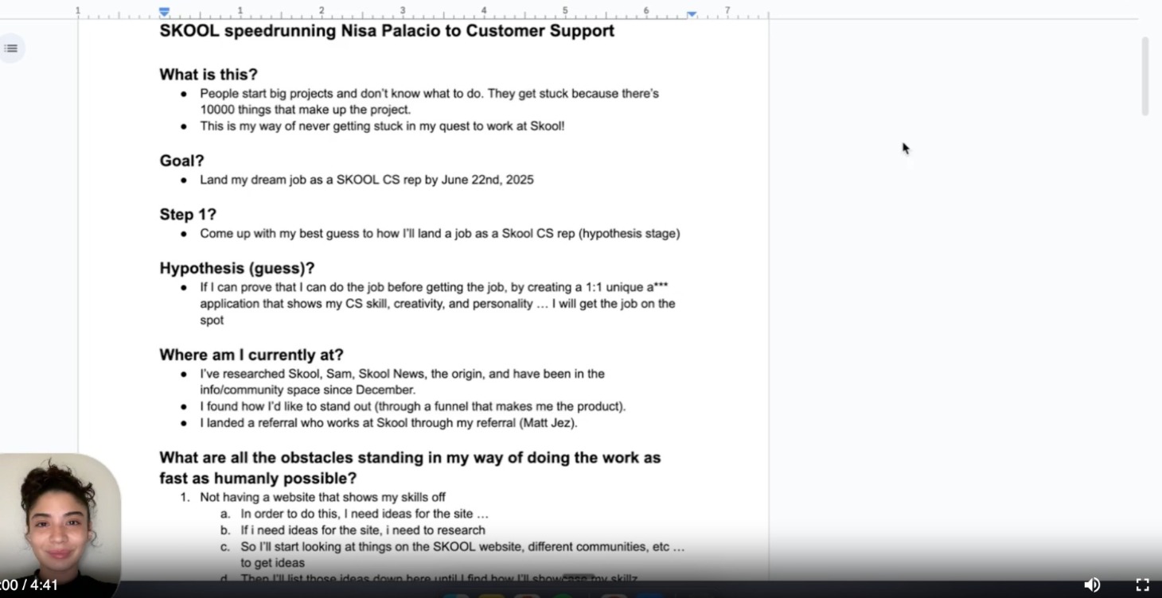Click the title "SKOOL speedrunning Nisa Palacio to Customer Support"

click(x=387, y=31)
